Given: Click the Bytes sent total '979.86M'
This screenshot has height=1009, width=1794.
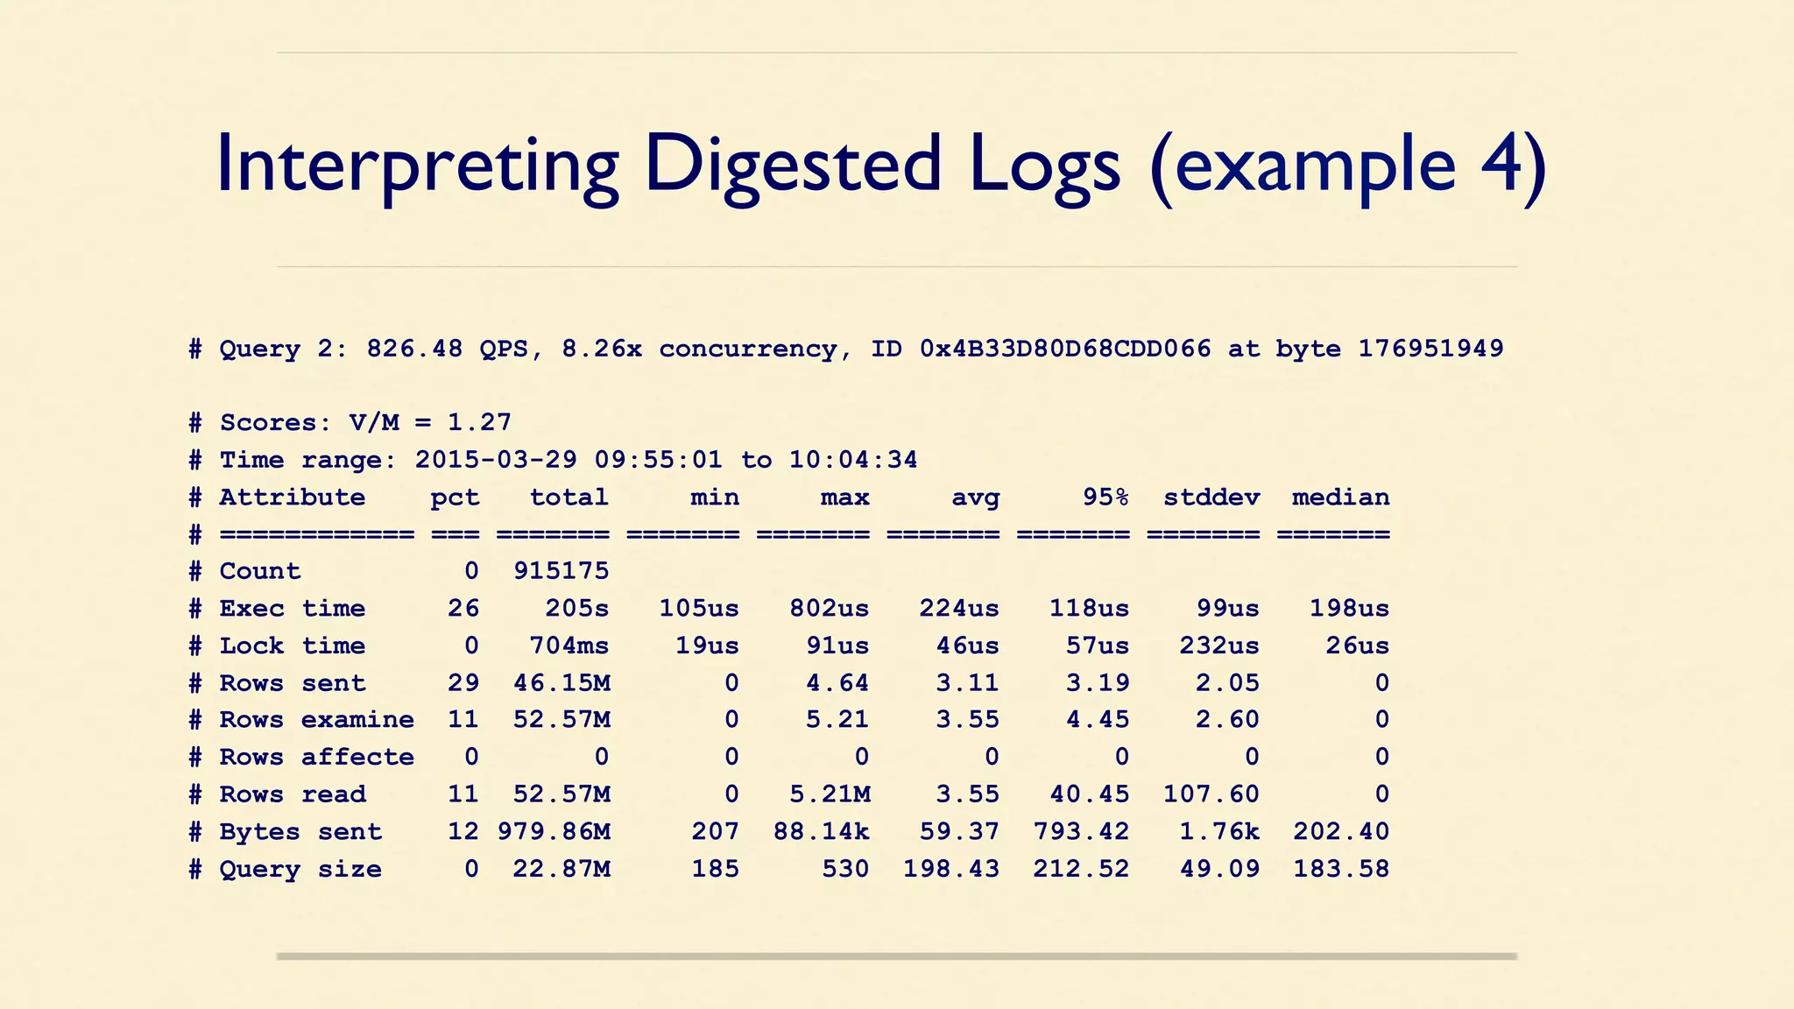Looking at the screenshot, I should 554,831.
